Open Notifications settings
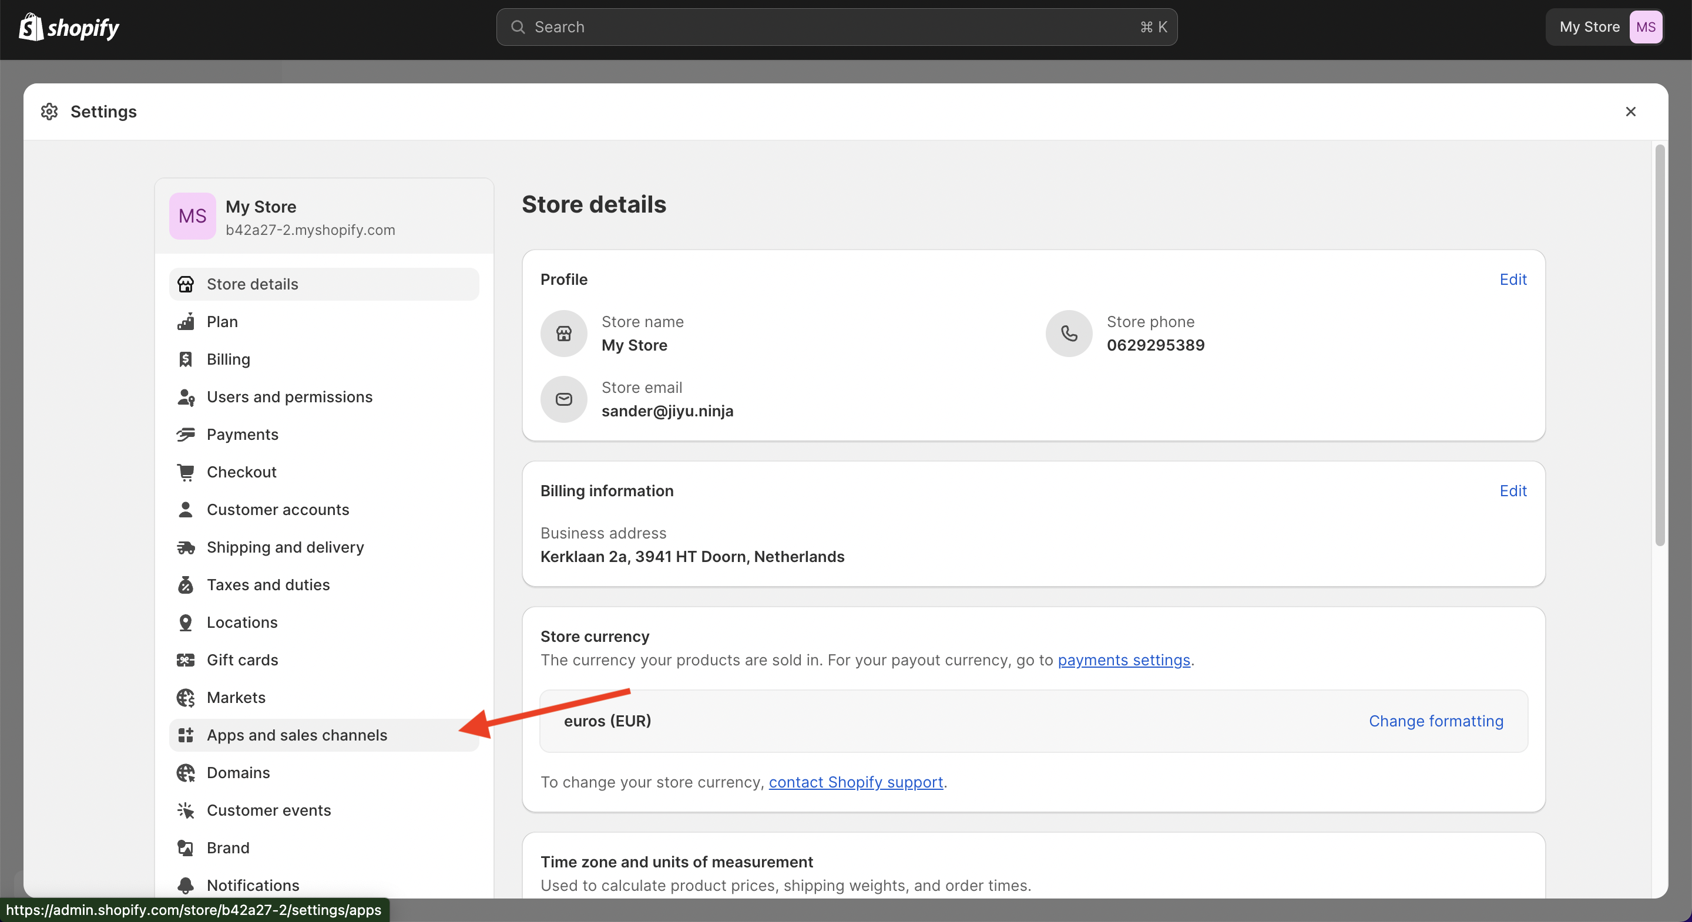1692x922 pixels. pyautogui.click(x=324, y=885)
